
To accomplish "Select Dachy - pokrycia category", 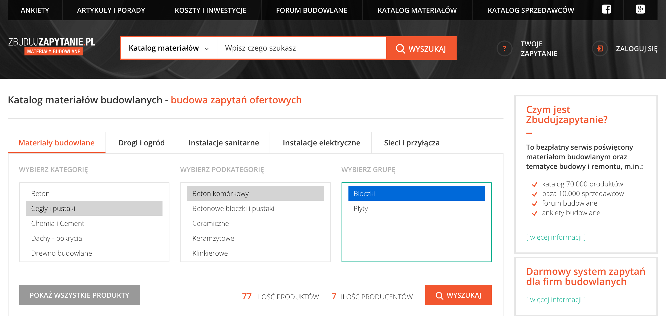I will point(94,238).
